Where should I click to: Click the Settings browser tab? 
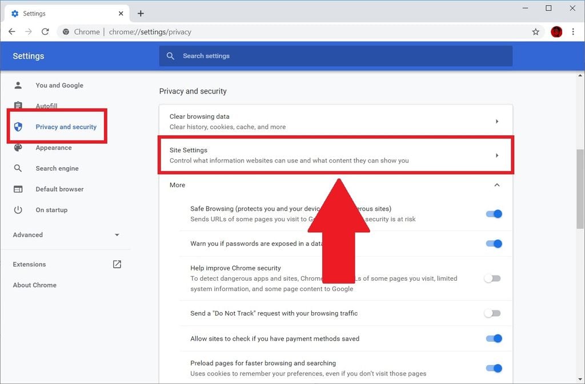(67, 13)
